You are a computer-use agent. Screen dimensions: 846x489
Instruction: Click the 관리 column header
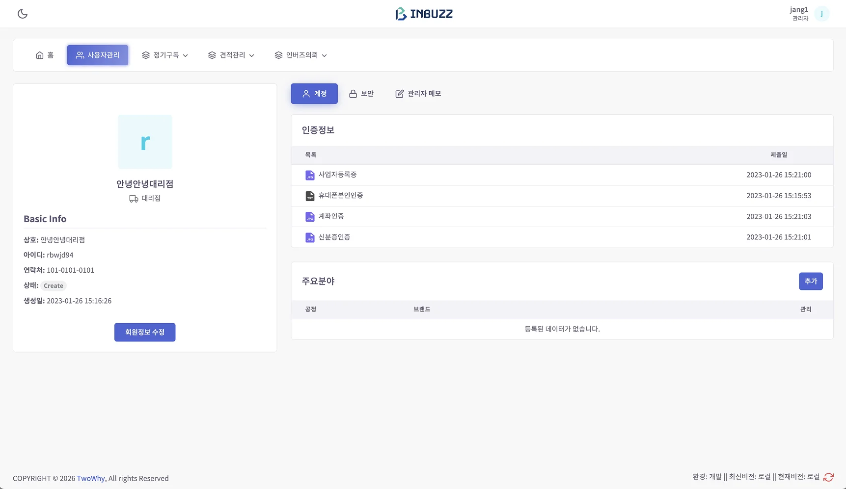pos(806,309)
